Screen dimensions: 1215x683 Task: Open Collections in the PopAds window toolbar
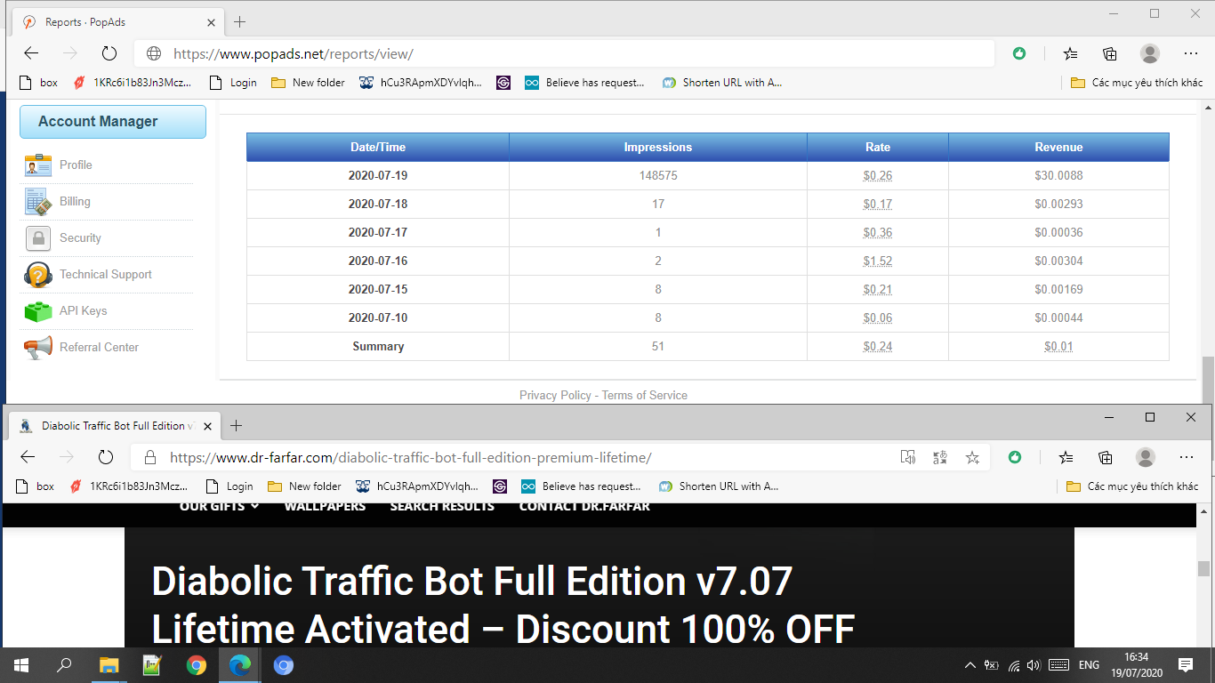tap(1110, 53)
